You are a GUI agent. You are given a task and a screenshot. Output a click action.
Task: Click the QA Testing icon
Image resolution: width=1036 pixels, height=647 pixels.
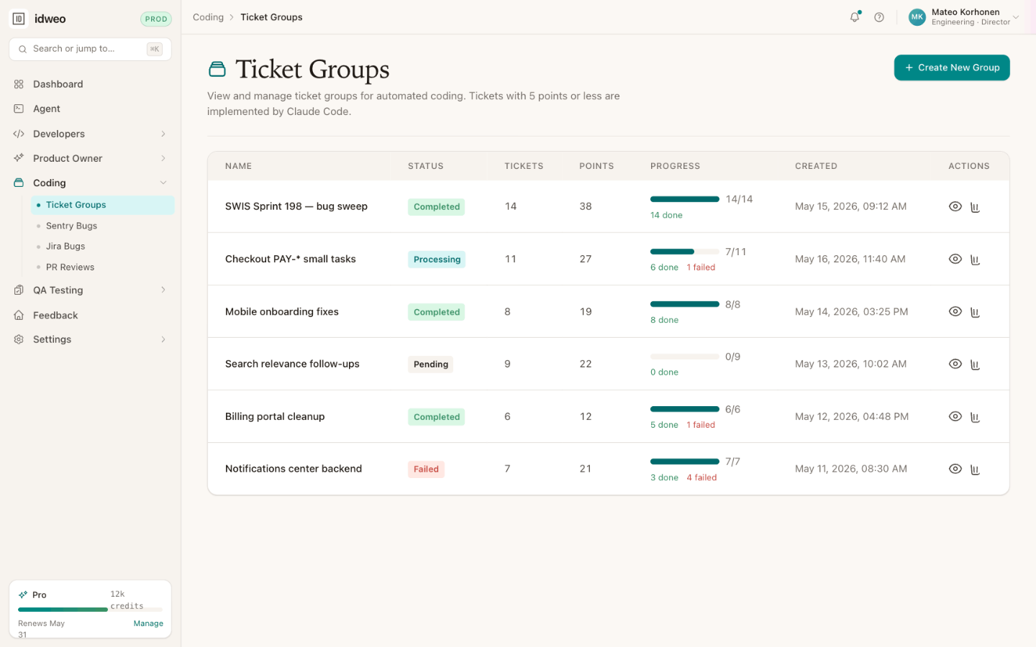coord(19,290)
